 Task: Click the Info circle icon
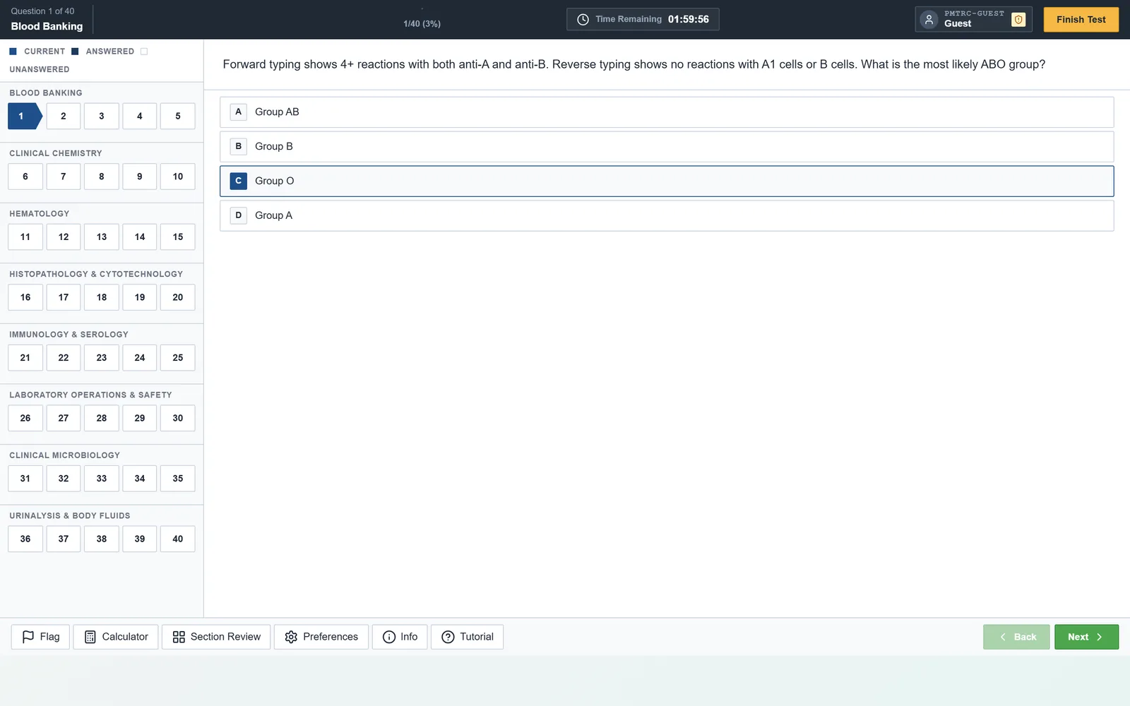pyautogui.click(x=389, y=637)
